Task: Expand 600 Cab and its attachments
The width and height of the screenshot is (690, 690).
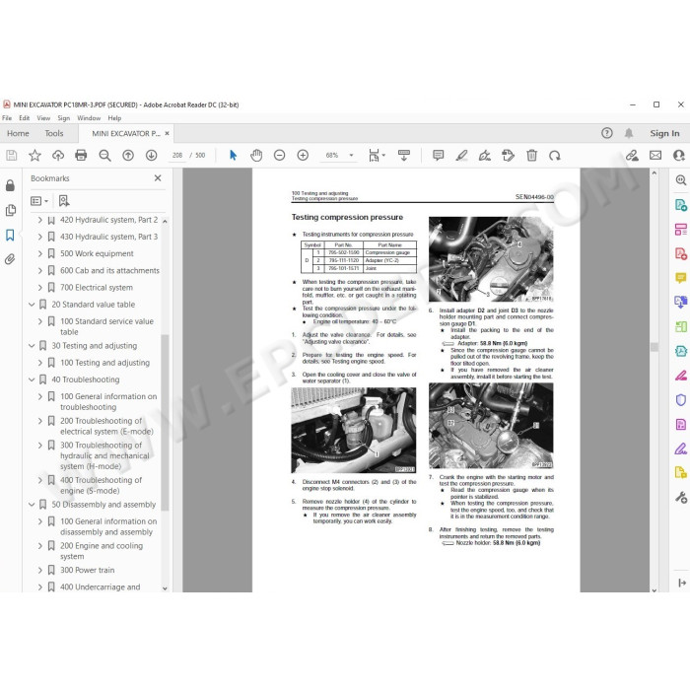Action: click(x=39, y=271)
